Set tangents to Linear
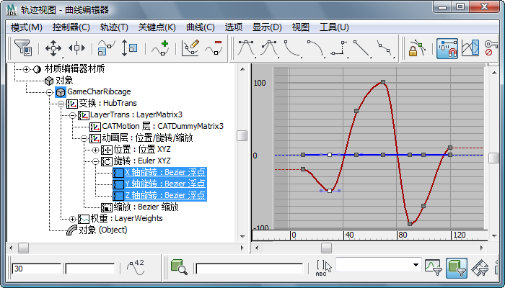The image size is (505, 288). 362,48
